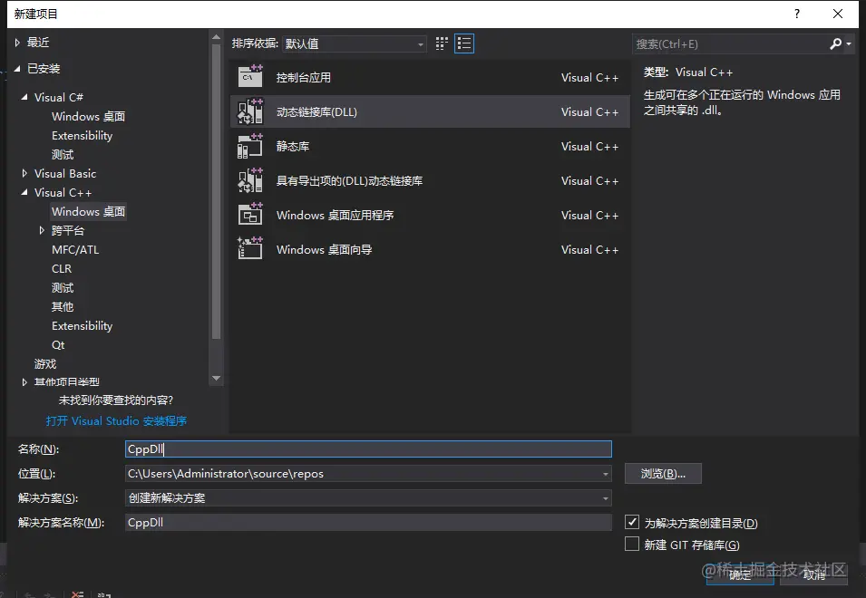Toggle 为解决方案创建目录 checkbox
The image size is (866, 598).
point(632,522)
